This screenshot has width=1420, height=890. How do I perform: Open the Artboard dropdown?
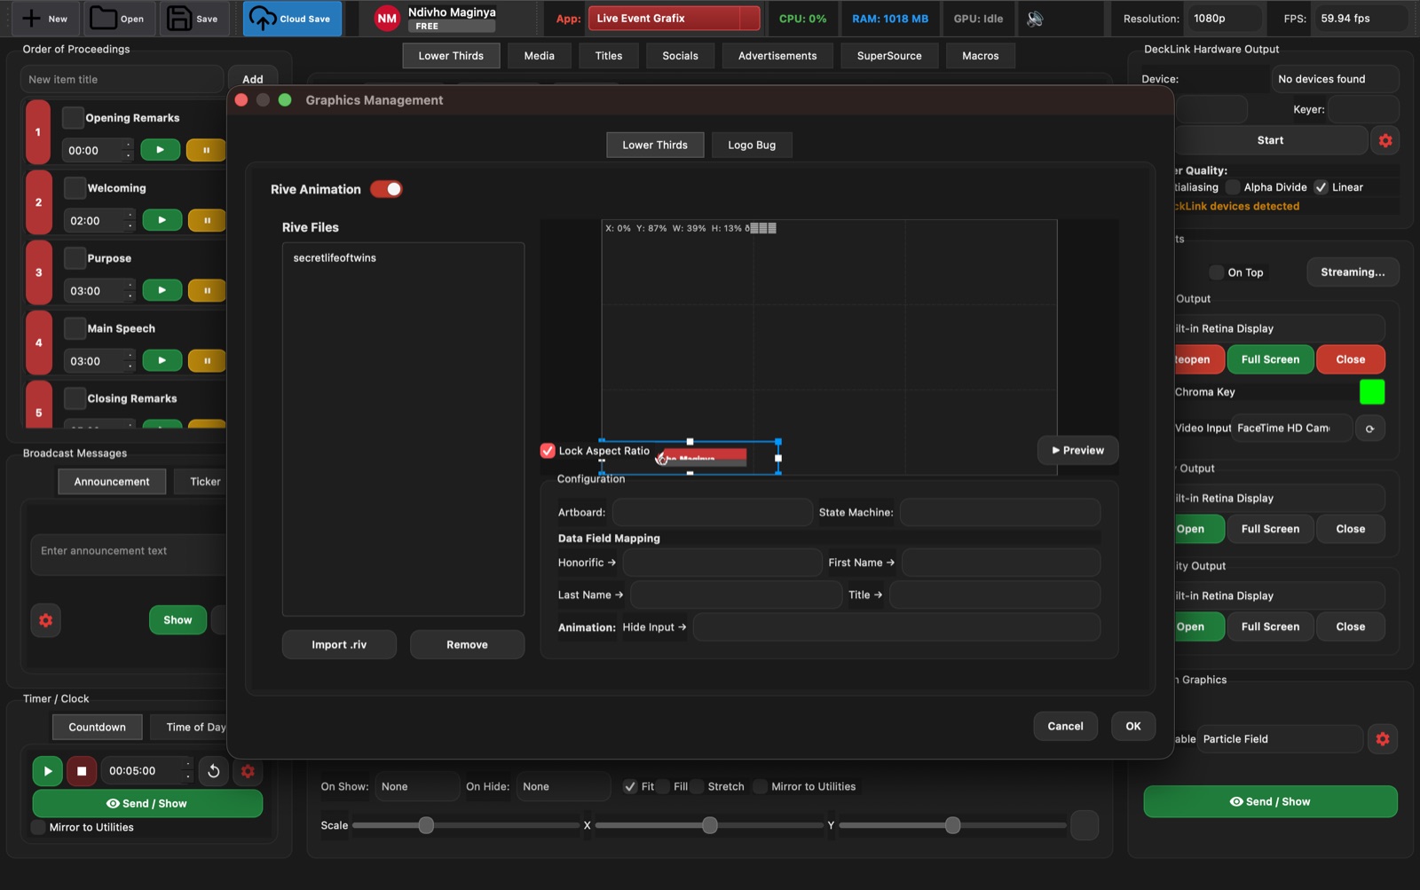click(x=713, y=512)
